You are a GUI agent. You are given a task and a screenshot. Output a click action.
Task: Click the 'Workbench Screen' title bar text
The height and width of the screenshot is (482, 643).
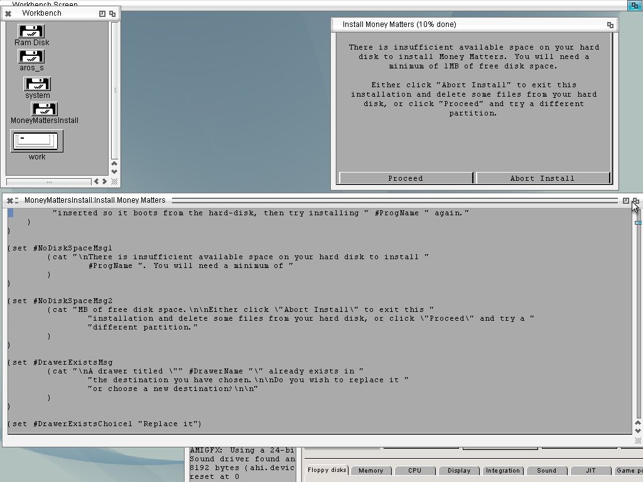pos(45,4)
